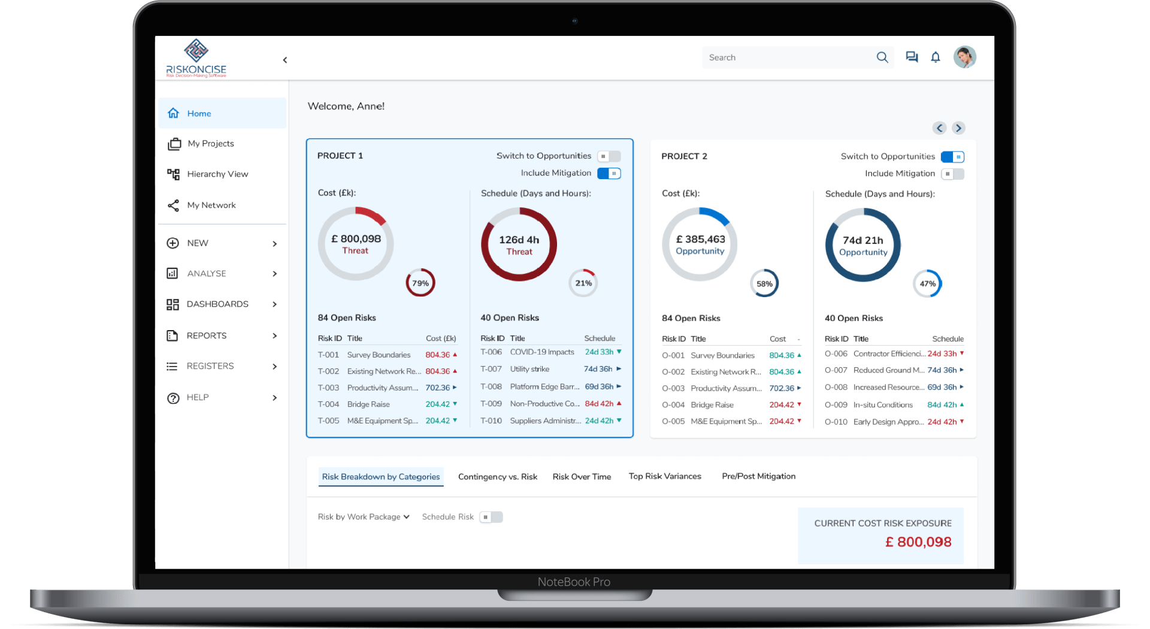Go to the next project card
This screenshot has width=1150, height=629.
point(958,128)
